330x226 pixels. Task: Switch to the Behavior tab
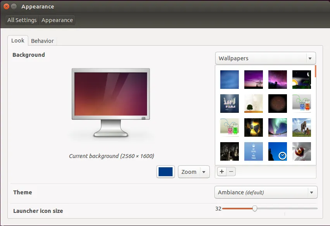tap(42, 41)
